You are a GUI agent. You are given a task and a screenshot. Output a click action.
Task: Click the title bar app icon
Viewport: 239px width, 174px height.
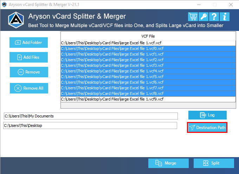click(4, 5)
